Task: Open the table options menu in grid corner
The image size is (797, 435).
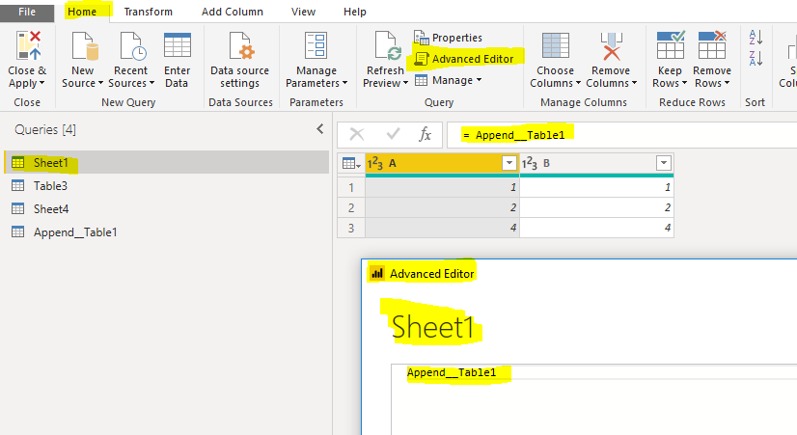Action: tap(351, 163)
